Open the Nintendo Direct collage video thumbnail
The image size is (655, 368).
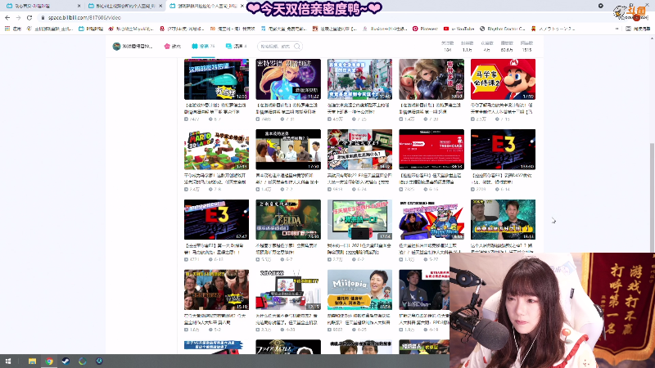tap(359, 150)
